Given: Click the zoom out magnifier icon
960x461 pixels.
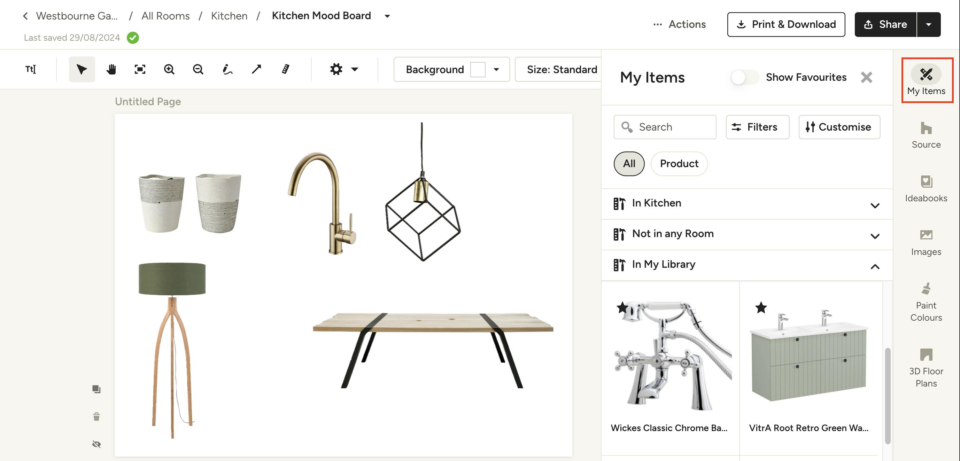Looking at the screenshot, I should 198,69.
